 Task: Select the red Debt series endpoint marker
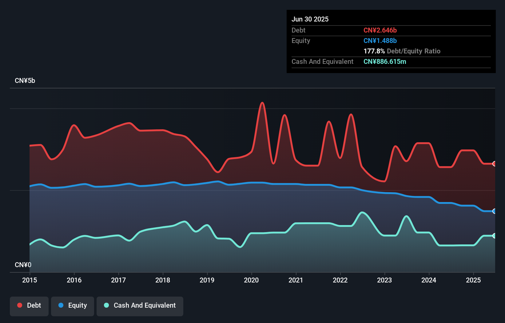click(494, 164)
